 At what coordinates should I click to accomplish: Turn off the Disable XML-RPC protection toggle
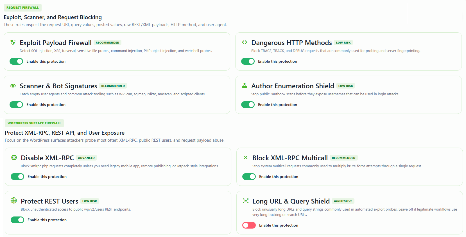pos(17,177)
